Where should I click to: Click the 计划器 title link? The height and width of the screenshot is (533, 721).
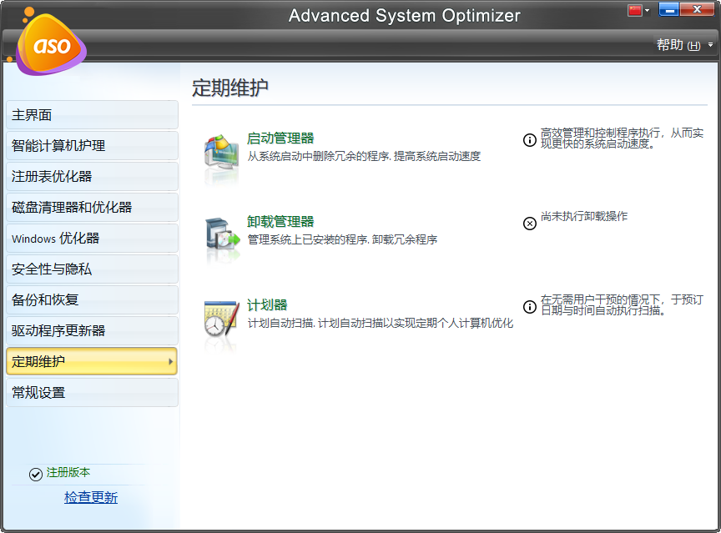pyautogui.click(x=267, y=305)
